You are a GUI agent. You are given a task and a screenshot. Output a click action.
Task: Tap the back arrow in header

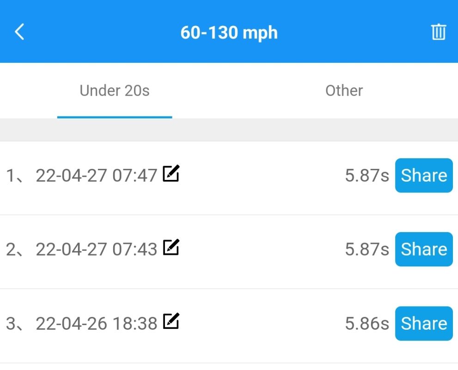19,31
